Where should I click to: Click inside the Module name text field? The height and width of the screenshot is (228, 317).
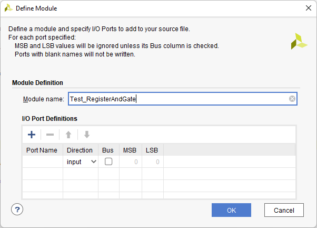[183, 99]
